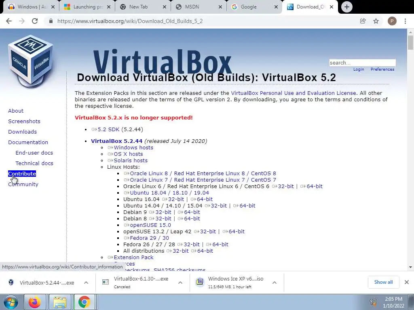Close the downloads shelf
414x310 pixels.
(x=407, y=282)
